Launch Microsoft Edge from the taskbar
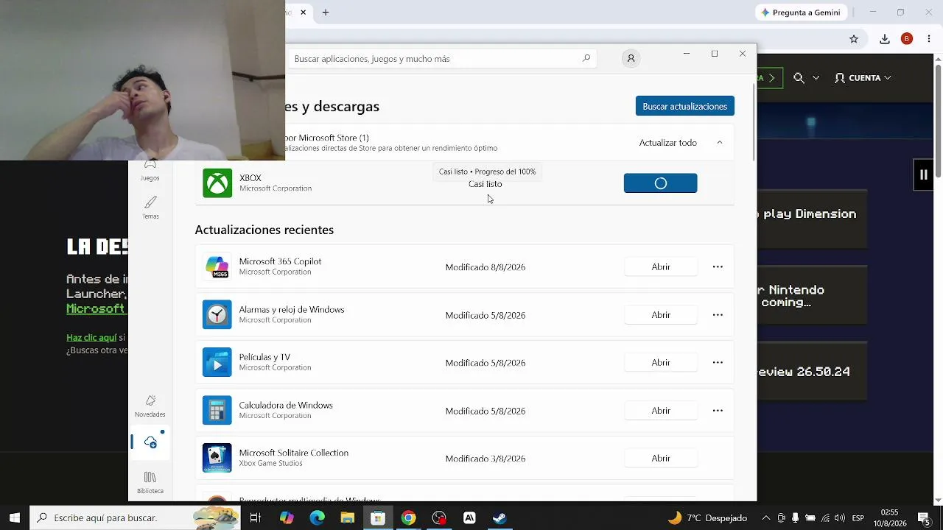 317,518
